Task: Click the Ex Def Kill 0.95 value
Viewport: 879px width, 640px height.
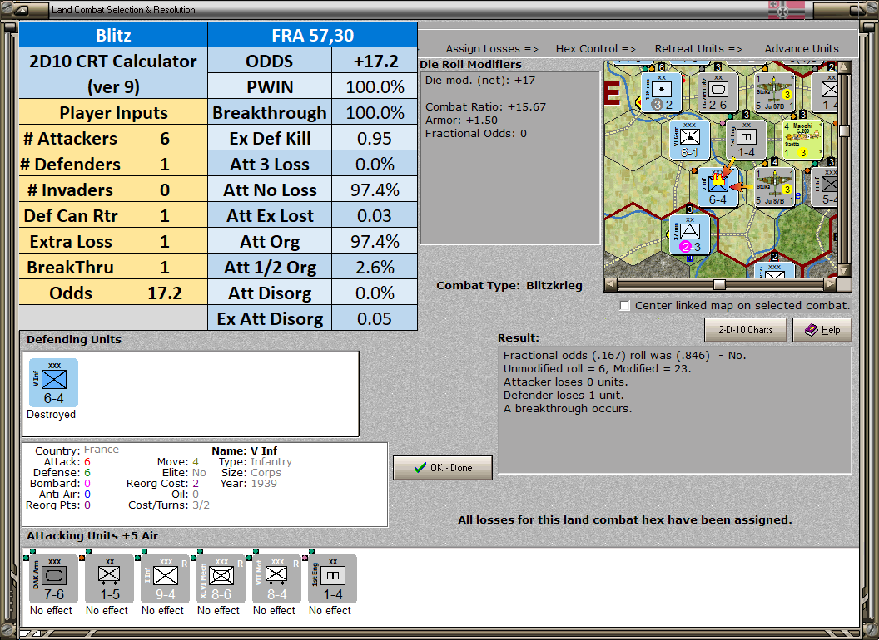Action: (x=375, y=138)
